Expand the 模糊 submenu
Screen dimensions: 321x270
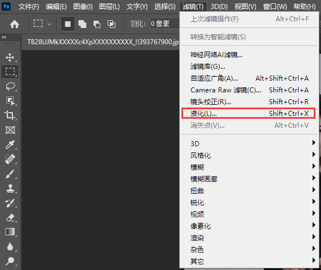249,167
